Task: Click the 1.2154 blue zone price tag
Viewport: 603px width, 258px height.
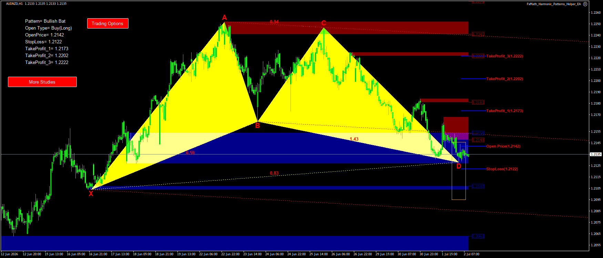Action: (x=478, y=133)
